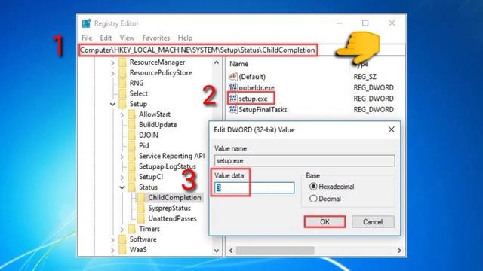Expand the WaaS key

coord(112,251)
